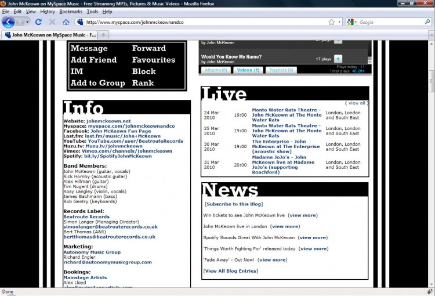The image size is (435, 296).
Task: Click the search magnifier icon
Action: [427, 21]
